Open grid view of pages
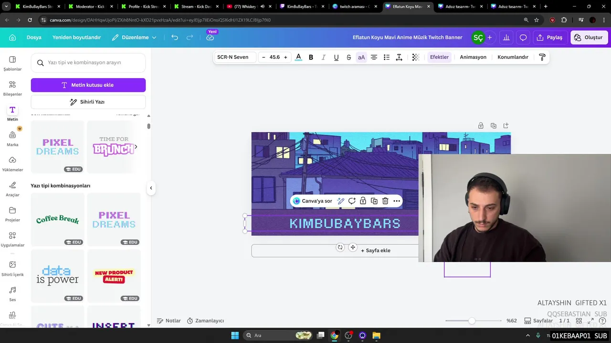The height and width of the screenshot is (343, 611). [x=579, y=321]
